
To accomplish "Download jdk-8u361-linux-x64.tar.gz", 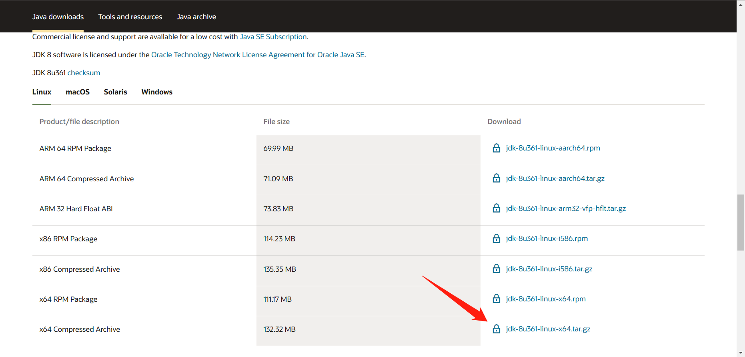I will 548,329.
